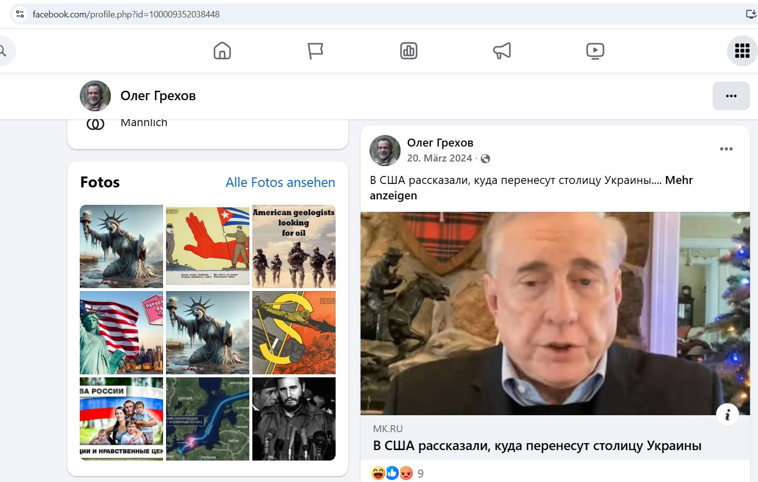The height and width of the screenshot is (482, 758).
Task: Open the nine-dot grid menu
Action: [x=742, y=51]
